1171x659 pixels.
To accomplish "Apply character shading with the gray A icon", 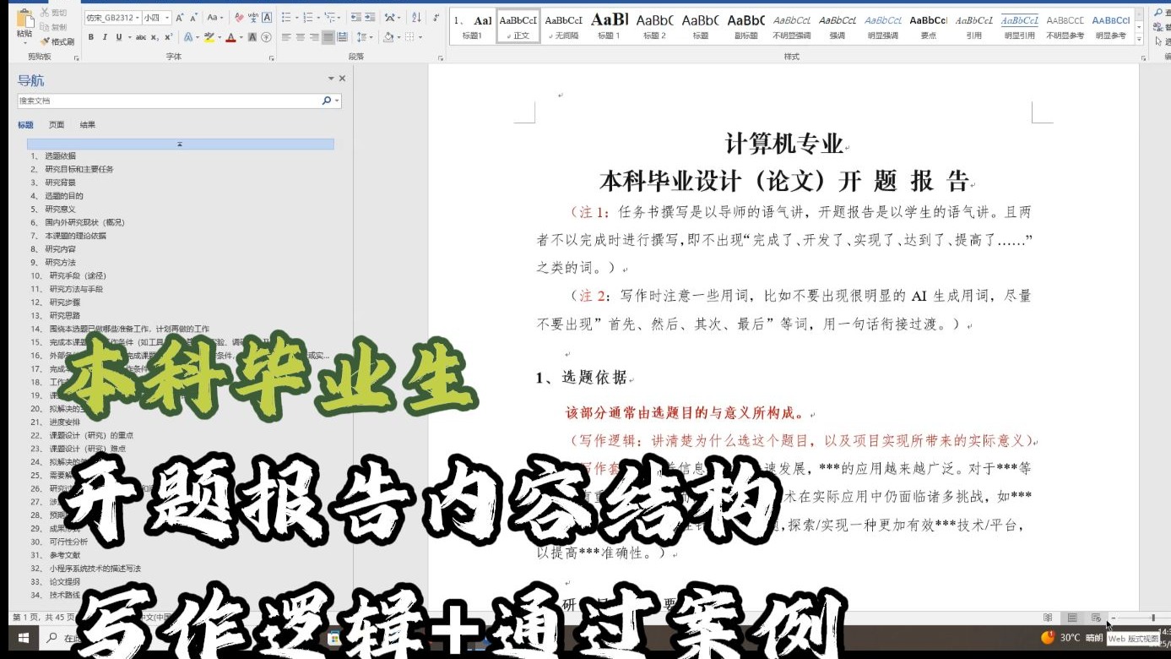I will click(253, 37).
